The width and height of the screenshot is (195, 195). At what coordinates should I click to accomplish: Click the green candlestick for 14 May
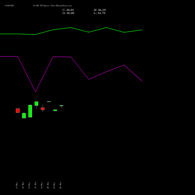click(36, 104)
